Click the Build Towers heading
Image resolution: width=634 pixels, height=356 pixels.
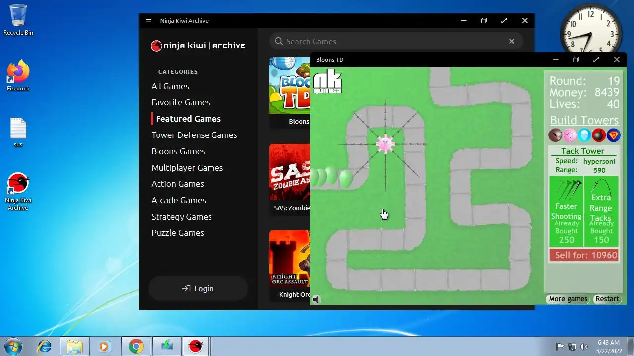click(x=584, y=120)
